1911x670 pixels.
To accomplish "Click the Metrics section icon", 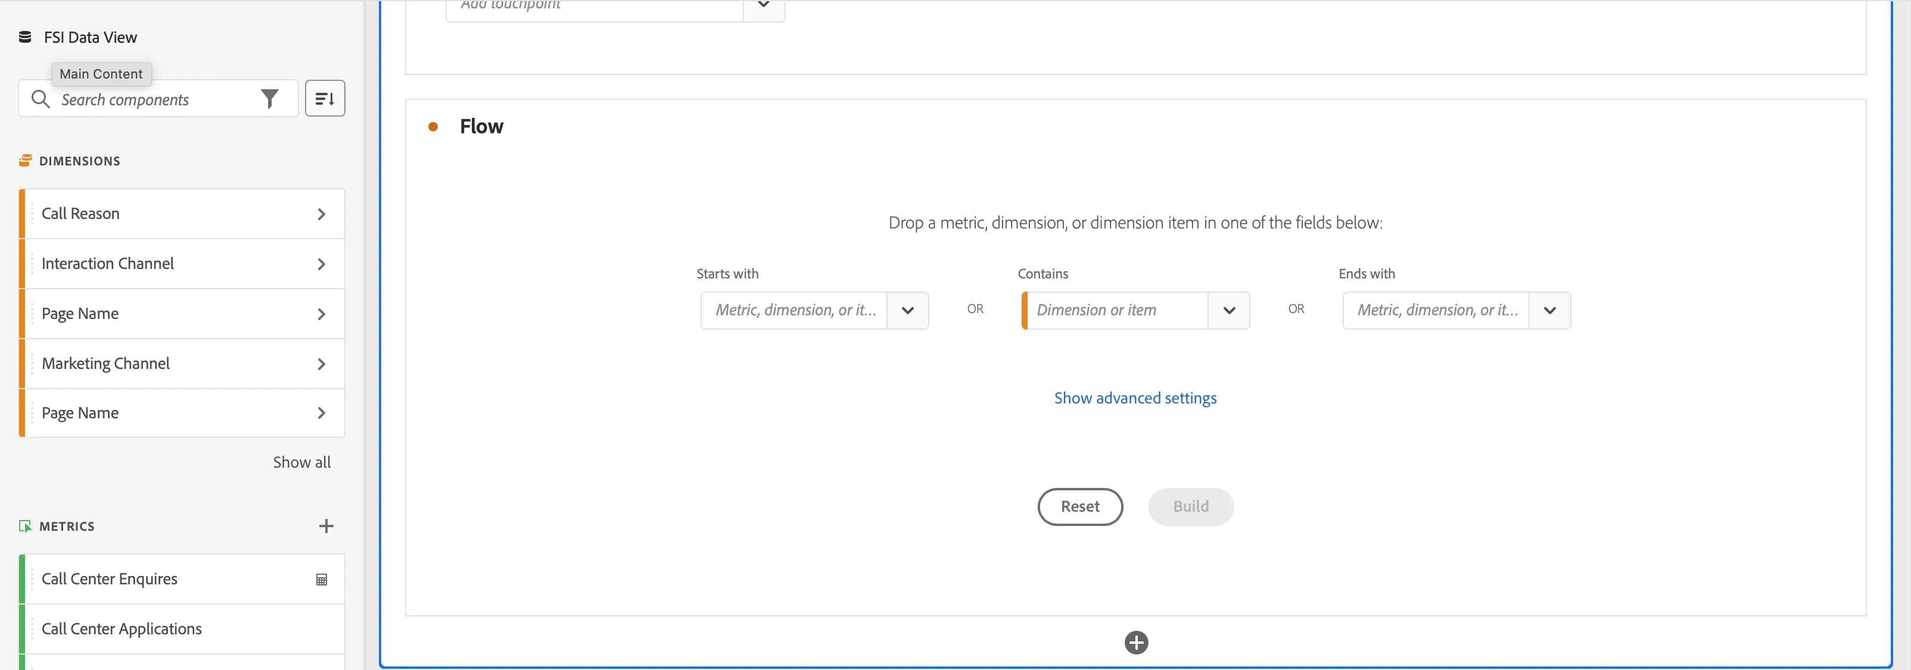I will 25,526.
